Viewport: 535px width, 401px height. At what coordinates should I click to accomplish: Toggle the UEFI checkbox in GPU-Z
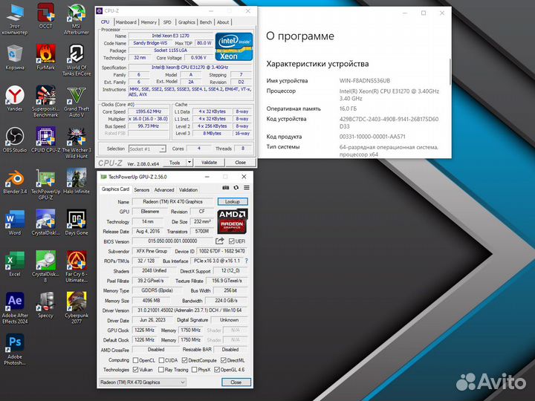232,241
